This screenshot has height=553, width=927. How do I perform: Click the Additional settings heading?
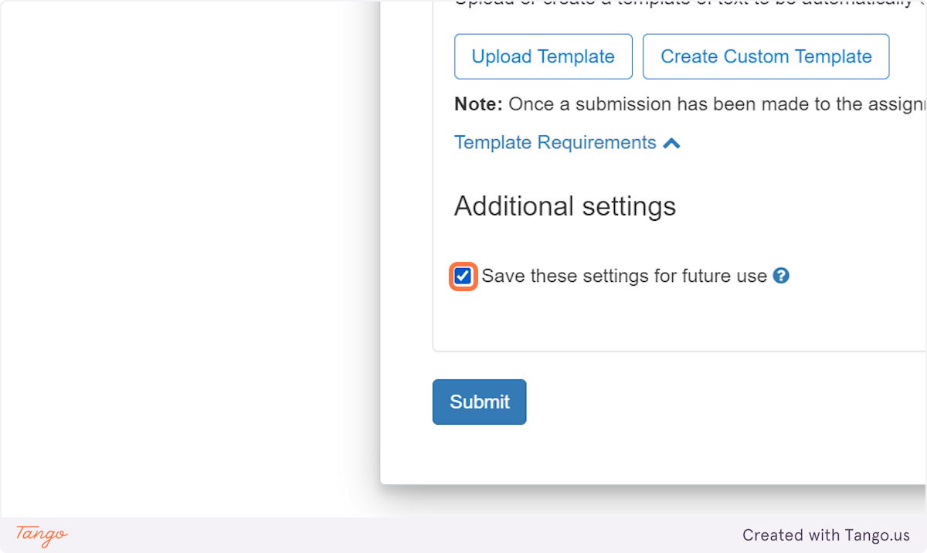pyautogui.click(x=565, y=206)
